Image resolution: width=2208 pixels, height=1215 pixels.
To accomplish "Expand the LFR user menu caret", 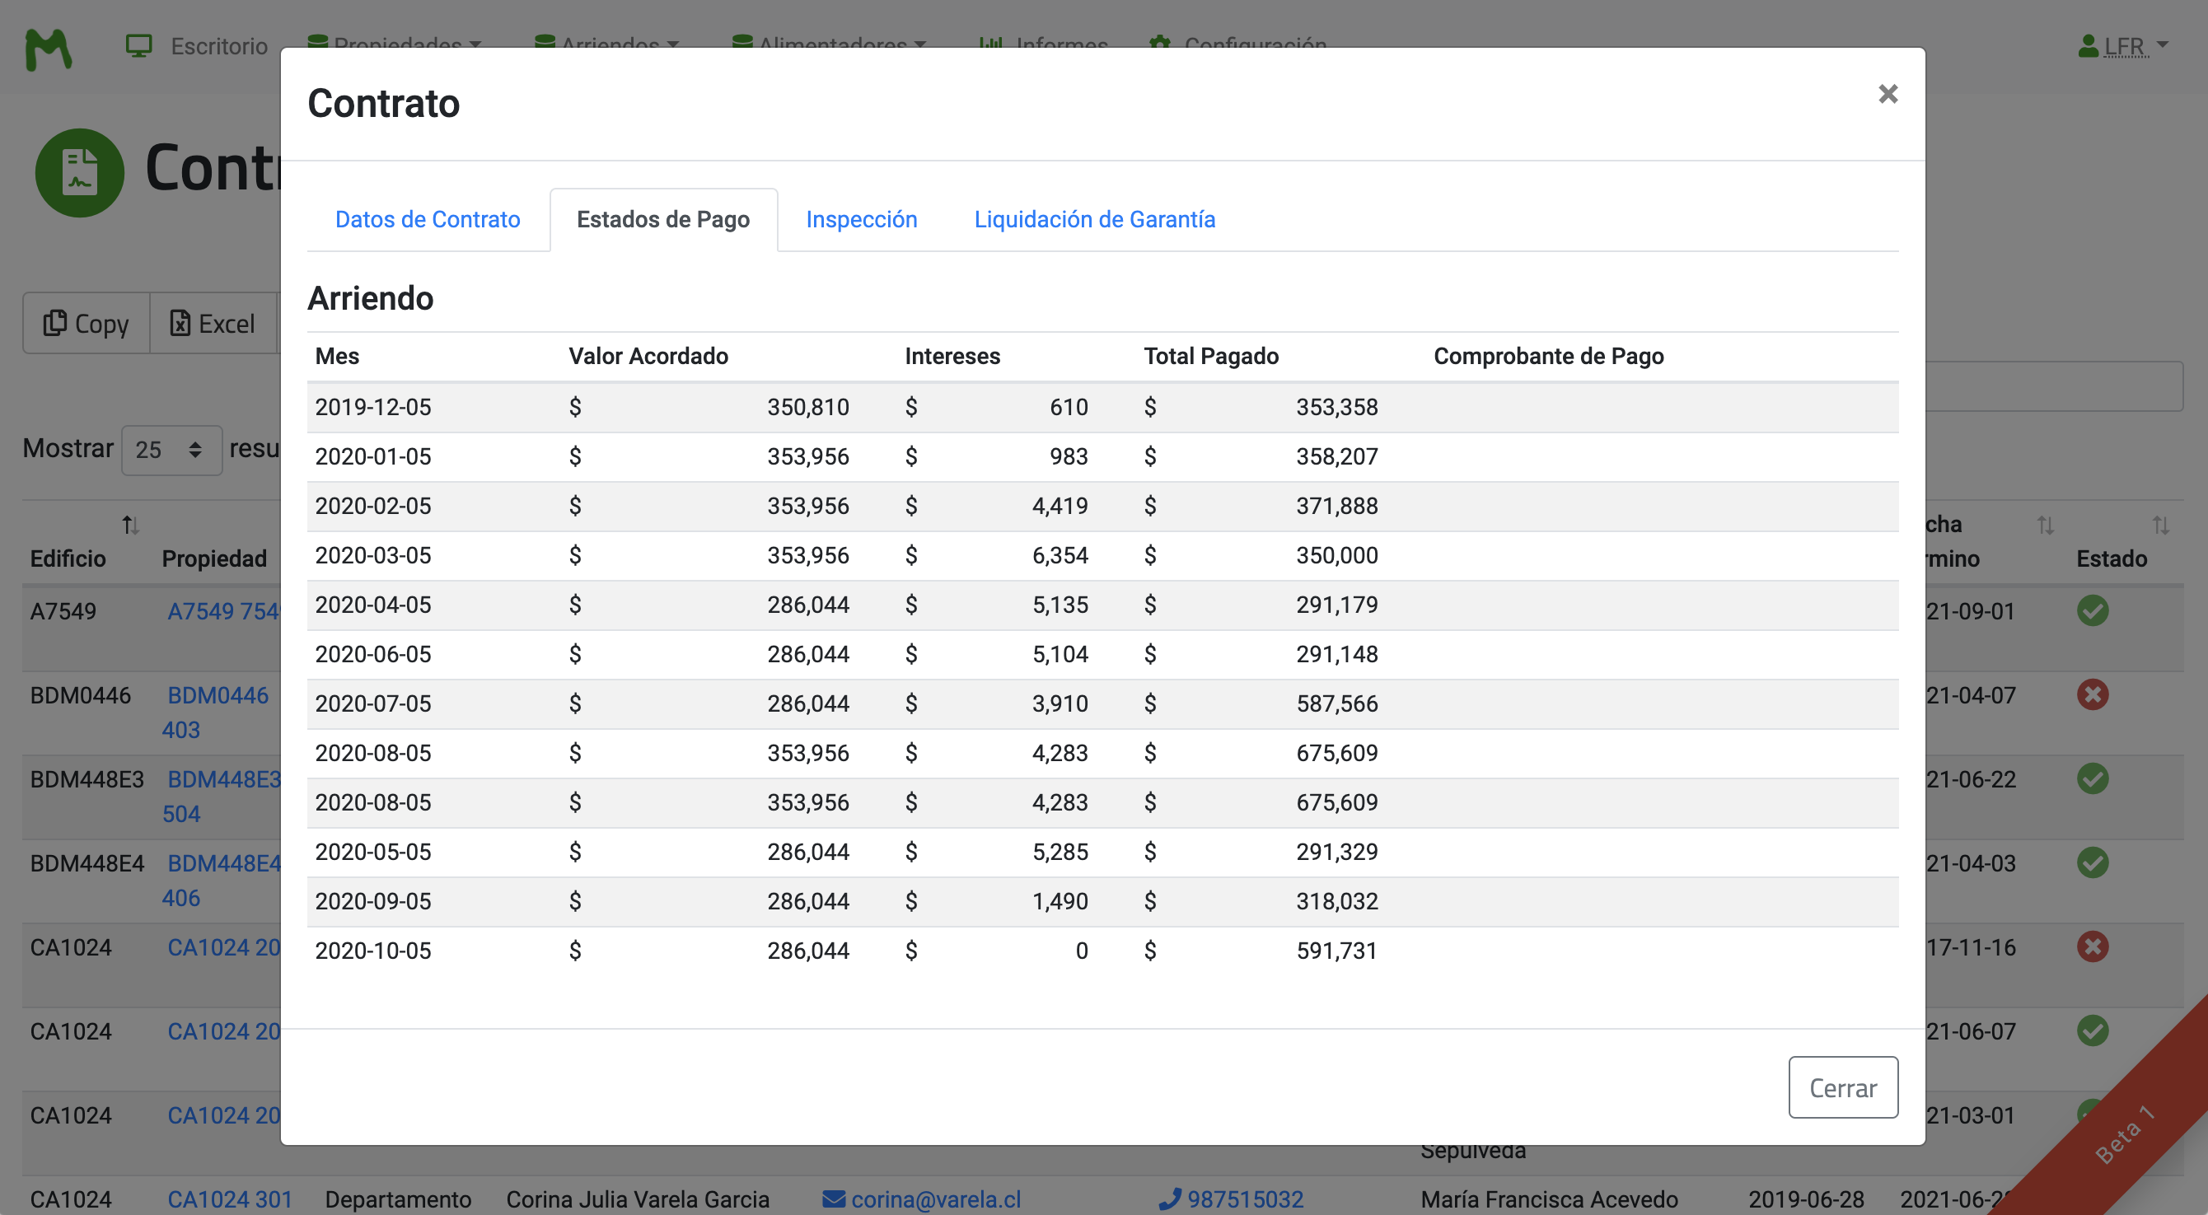I will tap(2163, 44).
